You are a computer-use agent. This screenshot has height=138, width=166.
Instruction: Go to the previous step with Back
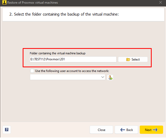[127, 130]
